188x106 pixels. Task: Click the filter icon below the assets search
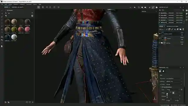6,16
